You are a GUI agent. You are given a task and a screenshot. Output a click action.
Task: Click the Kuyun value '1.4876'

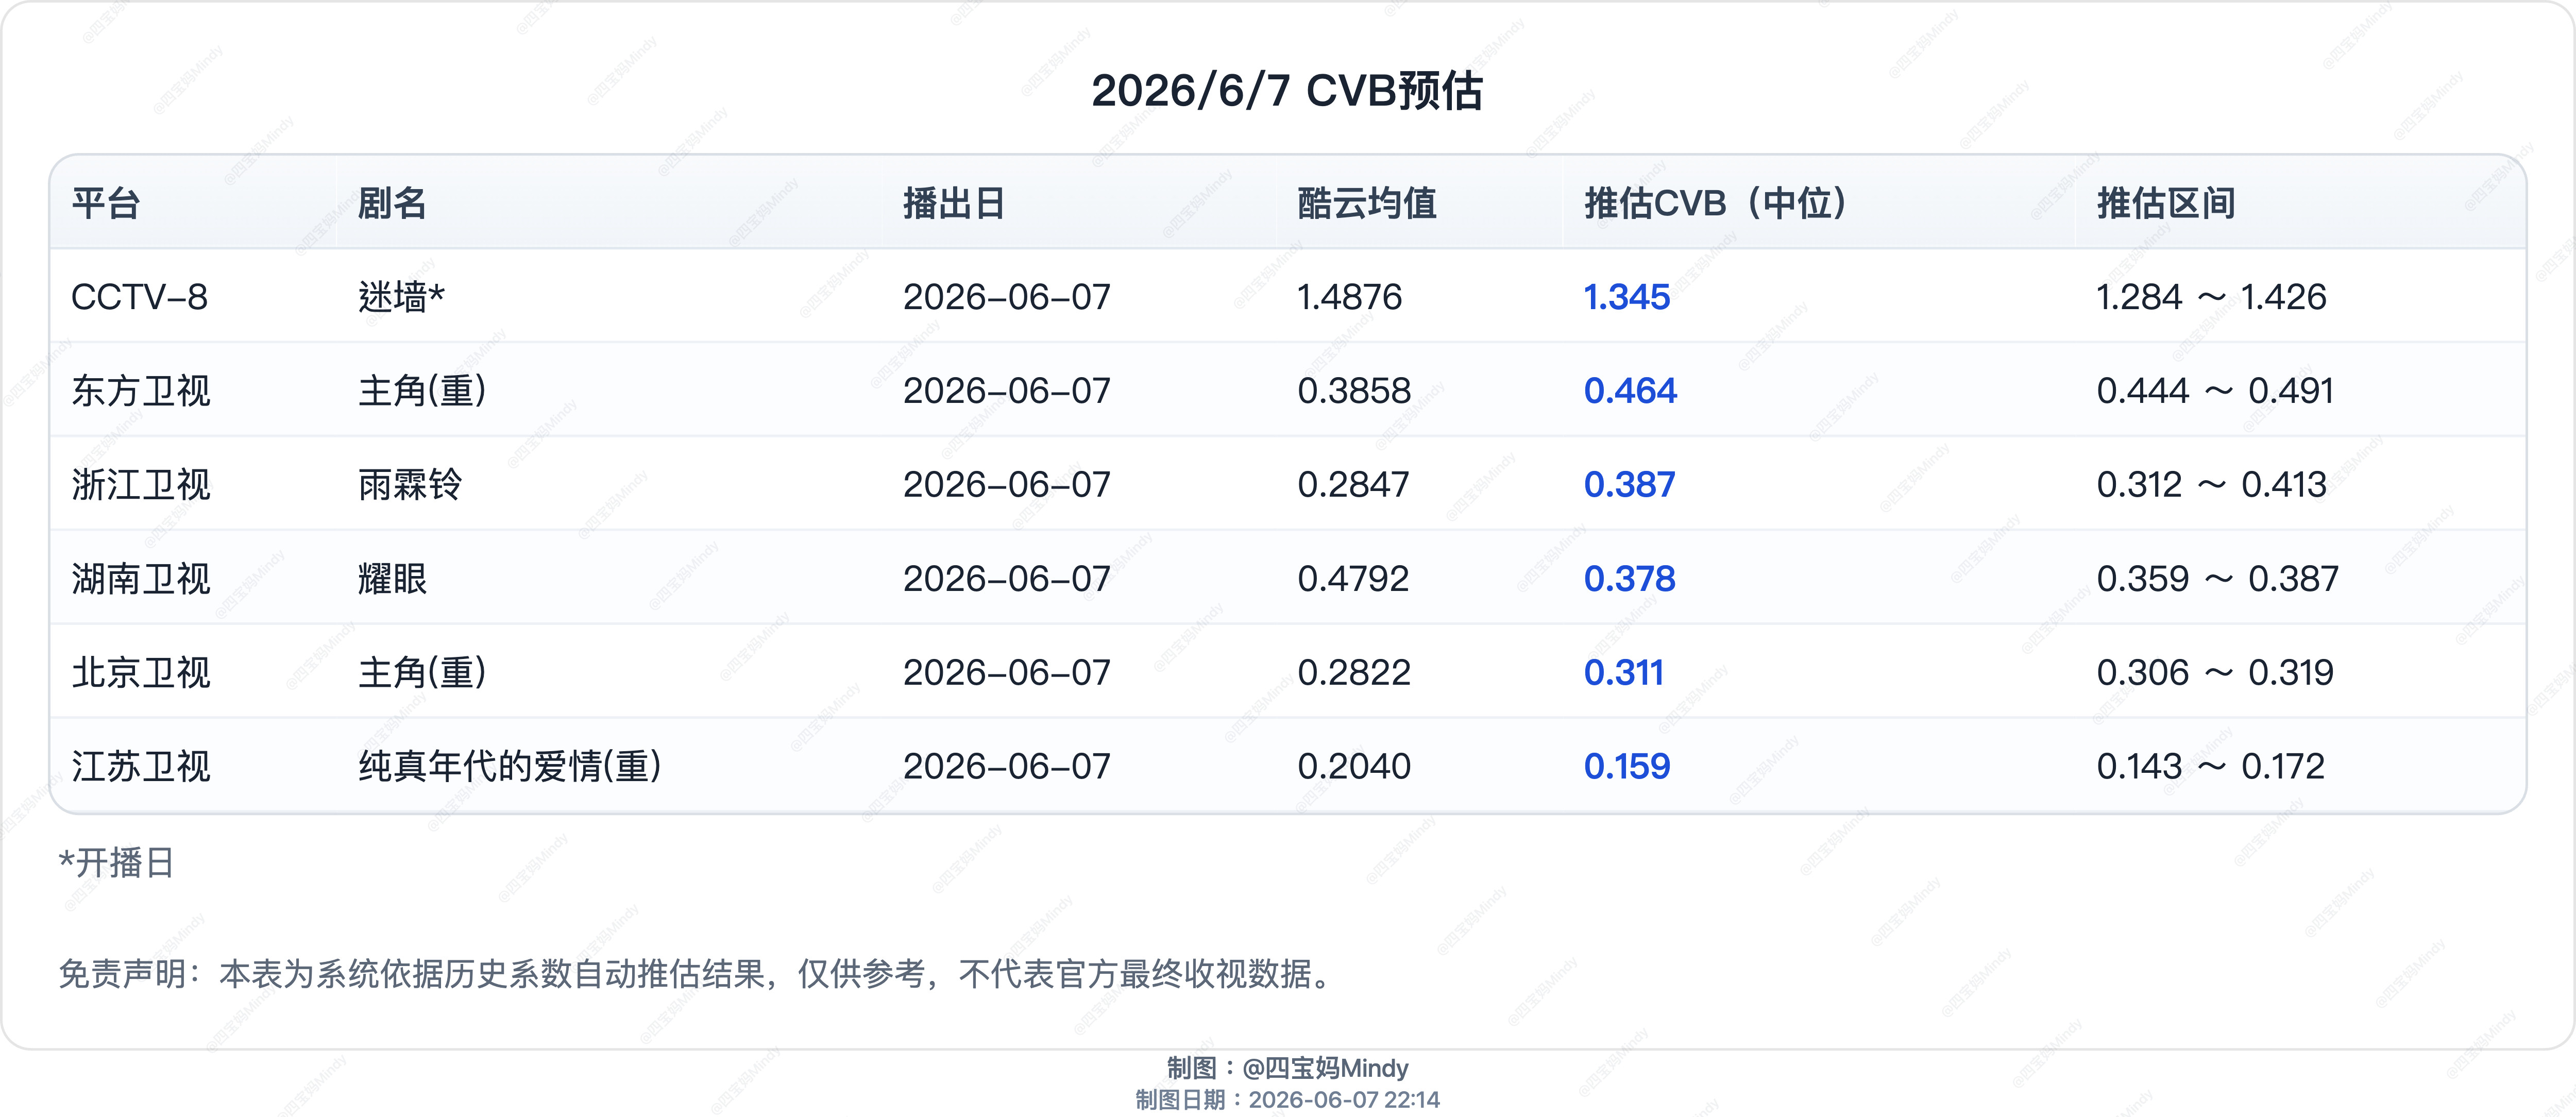pyautogui.click(x=1349, y=297)
